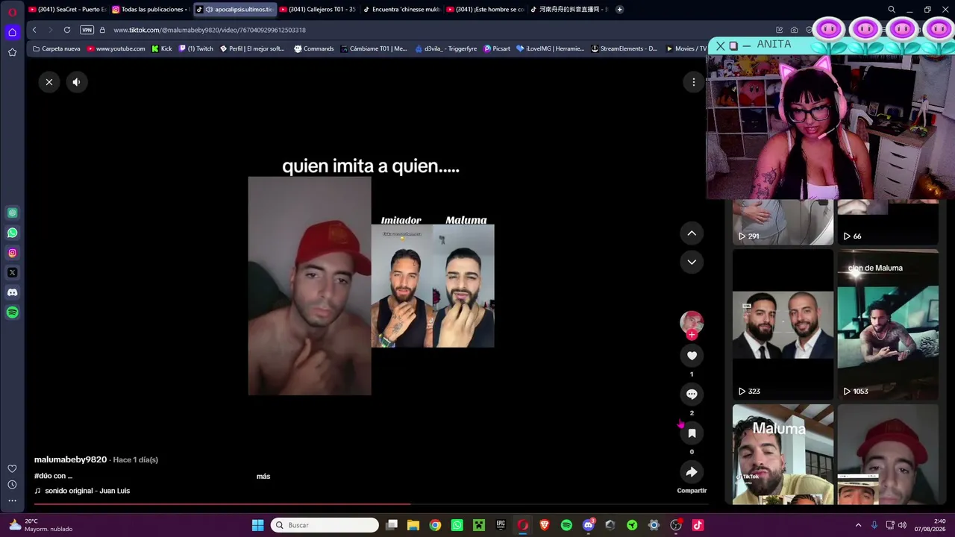Open ChatGPT in Opera sidebar
The image size is (955, 537).
tap(12, 213)
